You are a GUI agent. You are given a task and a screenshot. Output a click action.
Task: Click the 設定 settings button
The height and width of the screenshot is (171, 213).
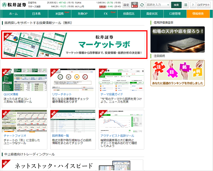click(x=126, y=5)
